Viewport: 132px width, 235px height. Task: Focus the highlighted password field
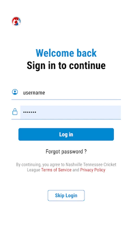point(70,112)
